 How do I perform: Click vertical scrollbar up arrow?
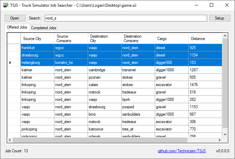click(225, 35)
